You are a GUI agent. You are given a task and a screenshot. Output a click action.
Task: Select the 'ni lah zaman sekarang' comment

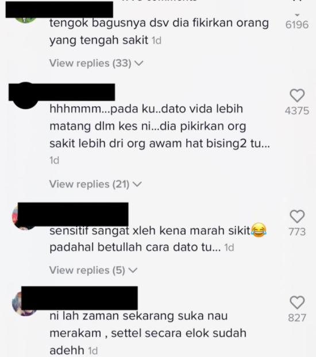[x=148, y=333]
